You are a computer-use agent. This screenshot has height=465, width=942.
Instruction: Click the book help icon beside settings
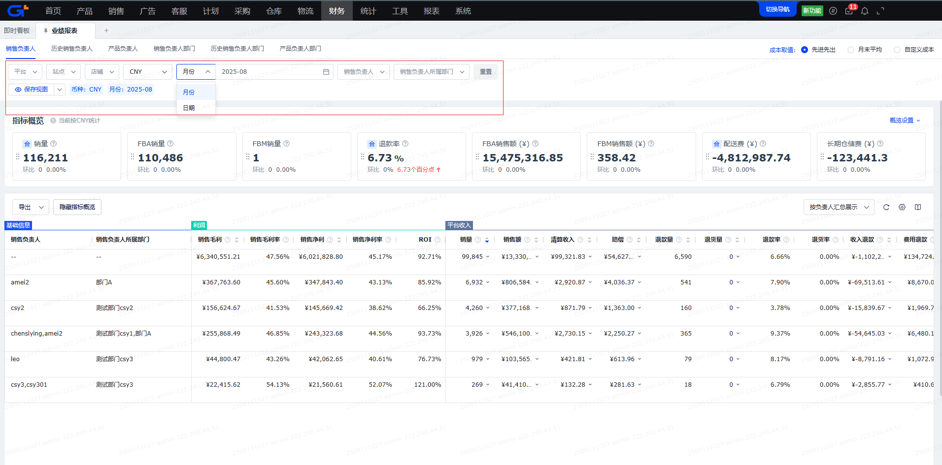[918, 207]
